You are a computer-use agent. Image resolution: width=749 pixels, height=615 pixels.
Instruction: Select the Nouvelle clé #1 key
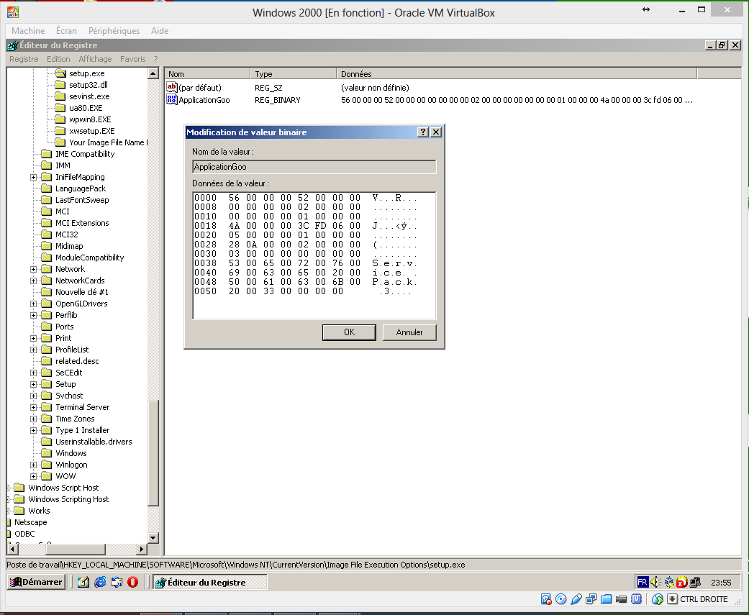(x=82, y=292)
